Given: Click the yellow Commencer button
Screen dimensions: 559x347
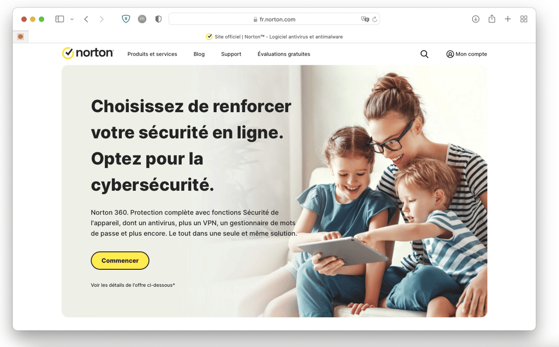Looking at the screenshot, I should click(x=120, y=261).
